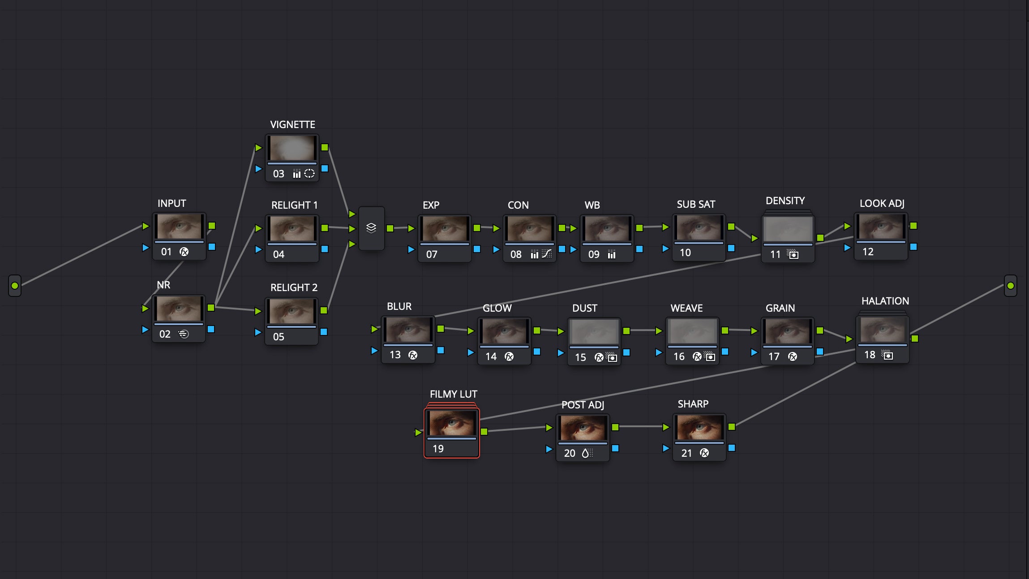Click green RGB output of EXP node
Screen dimensions: 1029x579
click(477, 228)
